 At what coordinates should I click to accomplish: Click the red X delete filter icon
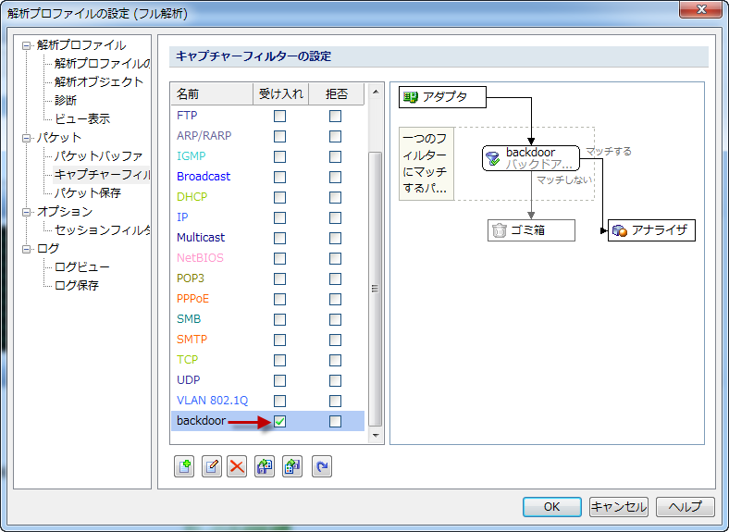coord(238,467)
